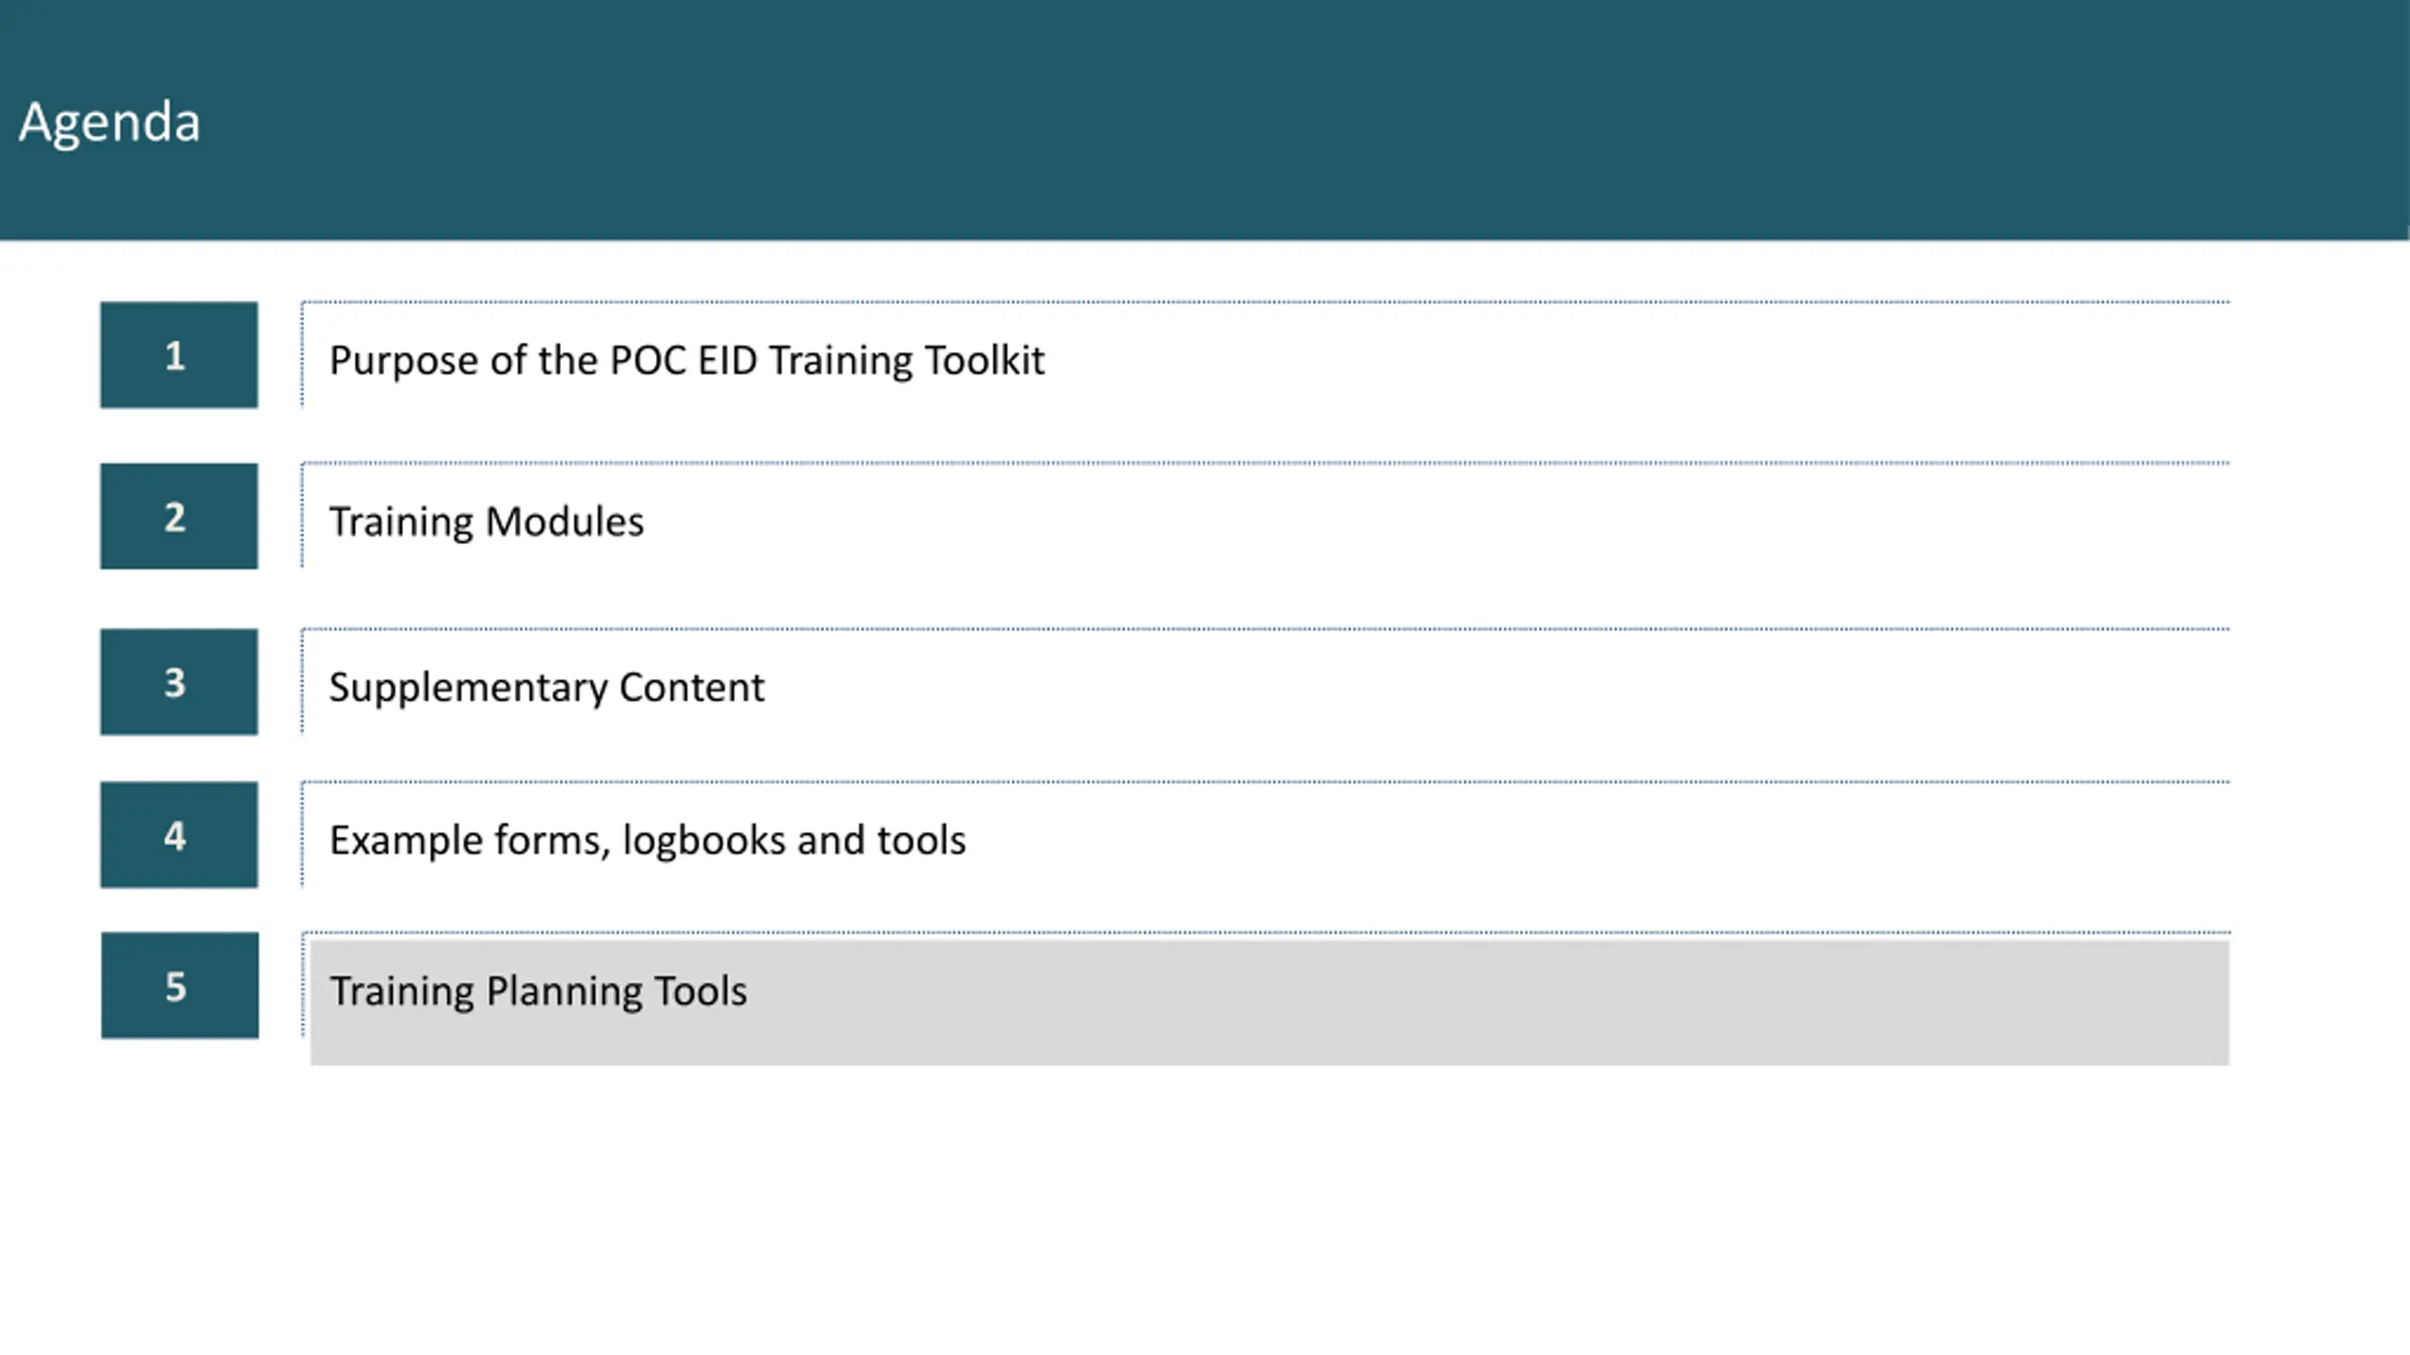Select the Supplementary Content item

coord(546,688)
